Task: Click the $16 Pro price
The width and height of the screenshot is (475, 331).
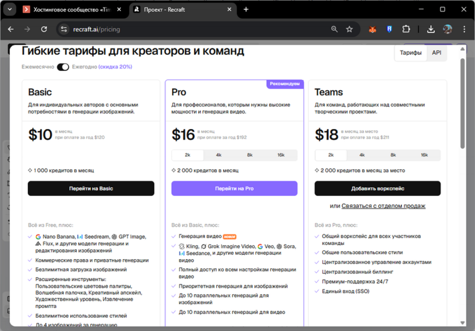Action: coord(183,135)
